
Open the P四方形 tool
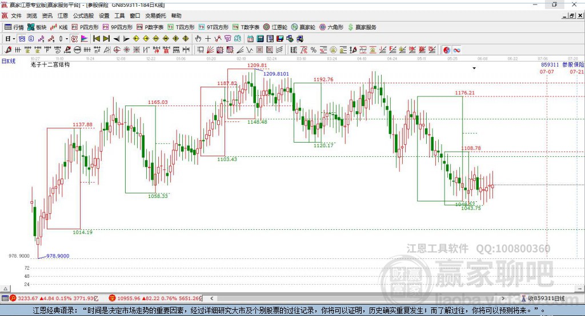85,27
